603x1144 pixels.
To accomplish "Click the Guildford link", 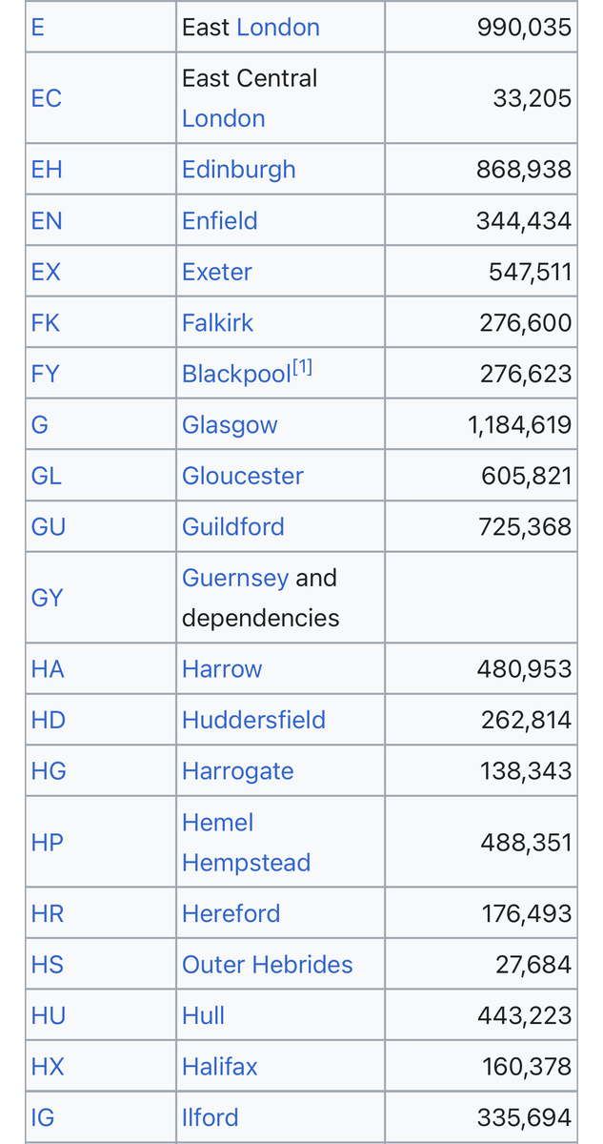I will coord(232,527).
